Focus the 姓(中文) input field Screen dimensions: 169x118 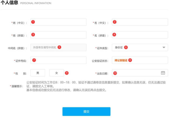(58, 22)
